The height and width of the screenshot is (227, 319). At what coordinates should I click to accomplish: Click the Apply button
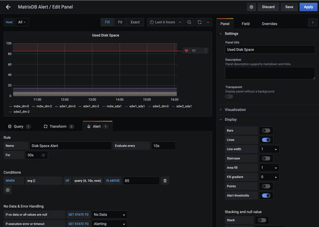(x=308, y=7)
